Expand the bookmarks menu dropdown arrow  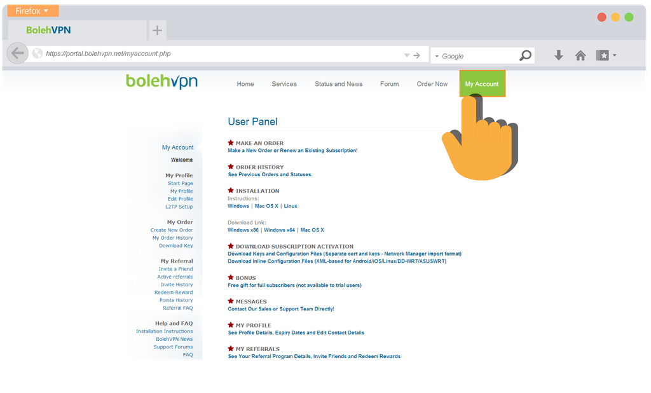615,55
